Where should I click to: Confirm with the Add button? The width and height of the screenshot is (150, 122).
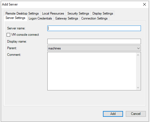point(113,114)
